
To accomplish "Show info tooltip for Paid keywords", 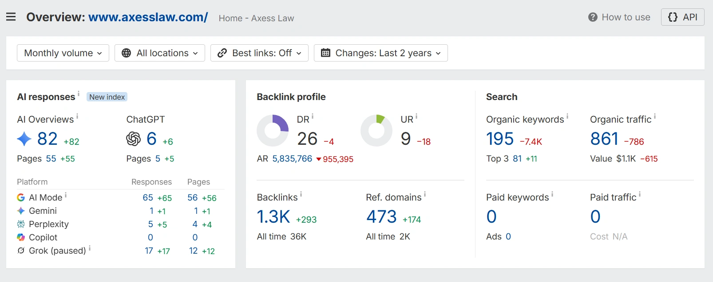I will (x=552, y=194).
